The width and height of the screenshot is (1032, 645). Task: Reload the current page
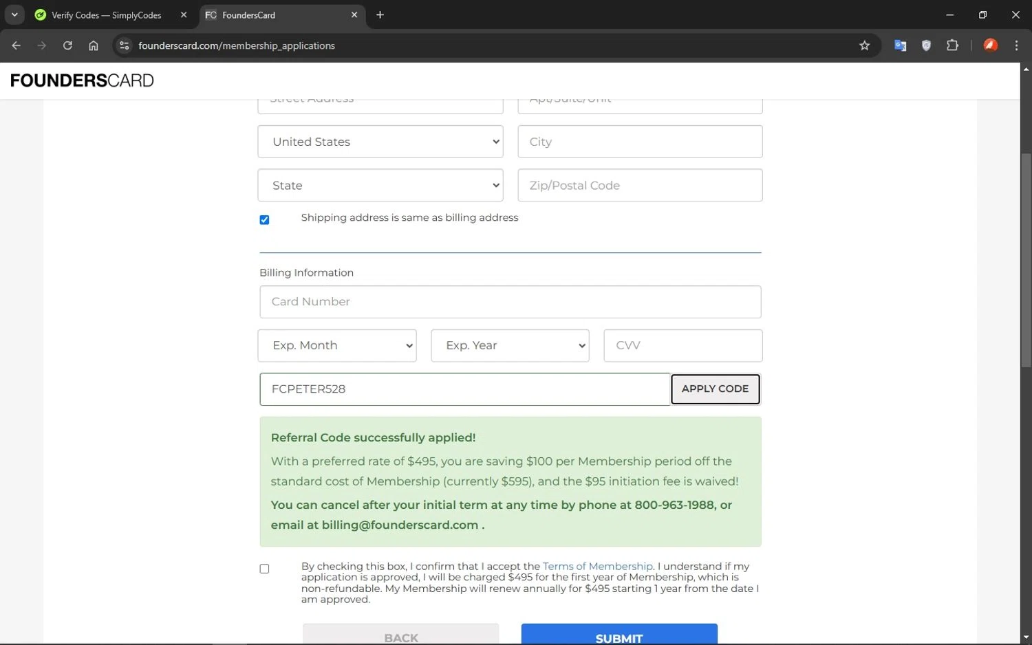tap(67, 45)
